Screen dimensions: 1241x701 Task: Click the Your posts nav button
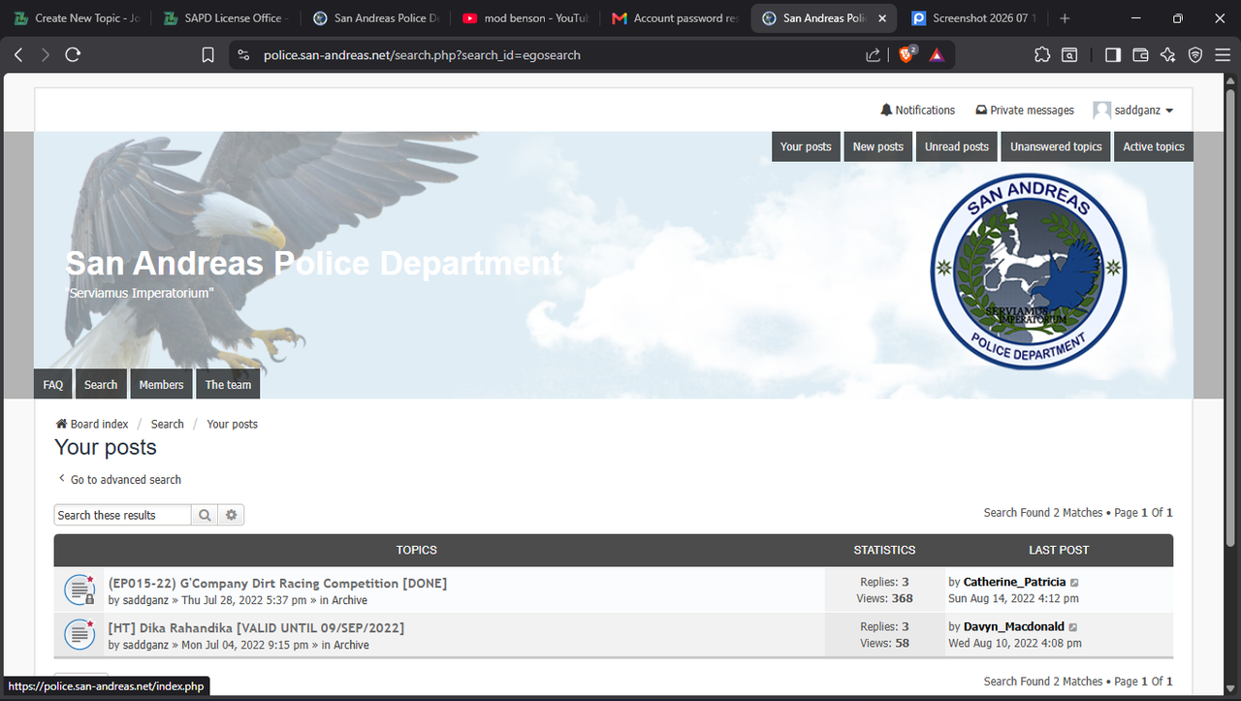coord(806,146)
